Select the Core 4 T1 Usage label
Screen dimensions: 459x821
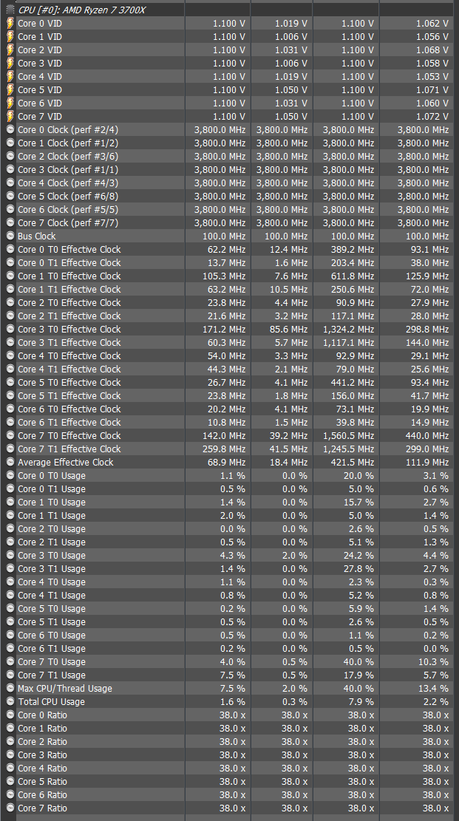point(51,596)
